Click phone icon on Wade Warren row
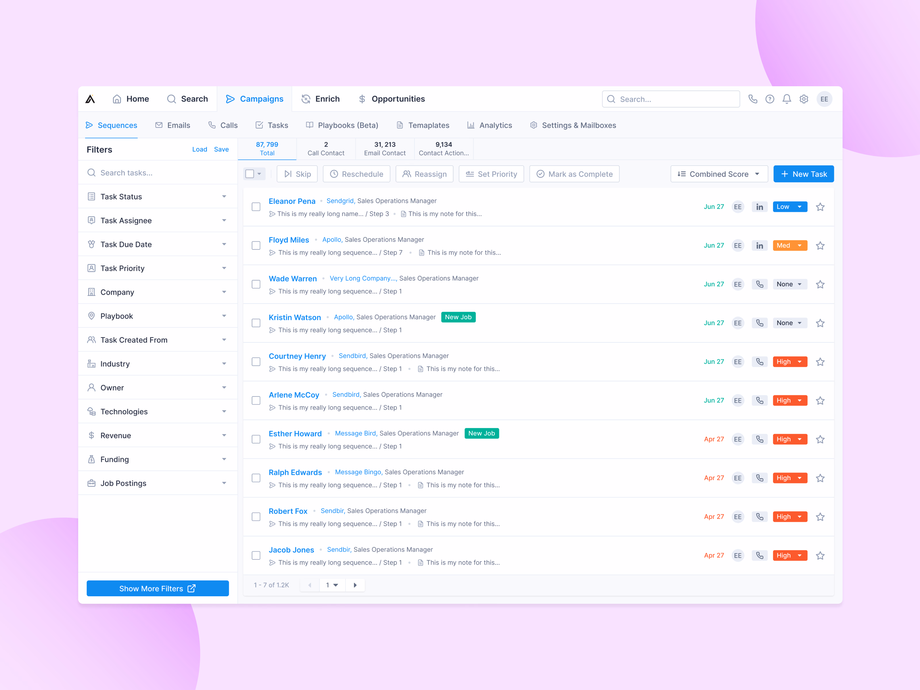This screenshot has width=920, height=690. (x=760, y=284)
